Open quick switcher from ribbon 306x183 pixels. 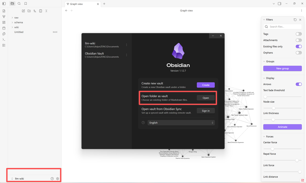coord(4,11)
